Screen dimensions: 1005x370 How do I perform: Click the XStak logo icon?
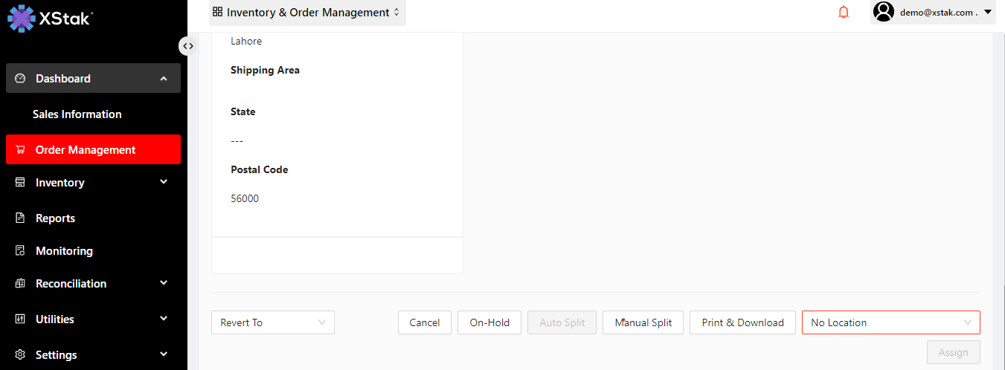(22, 18)
